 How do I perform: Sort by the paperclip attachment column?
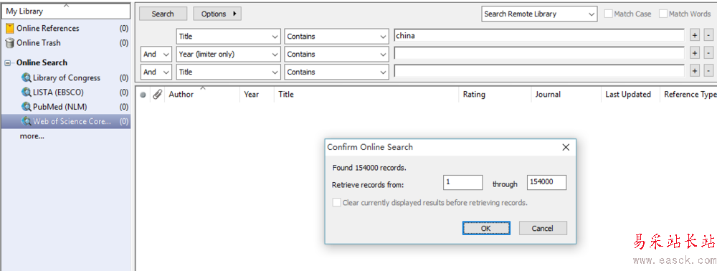157,95
